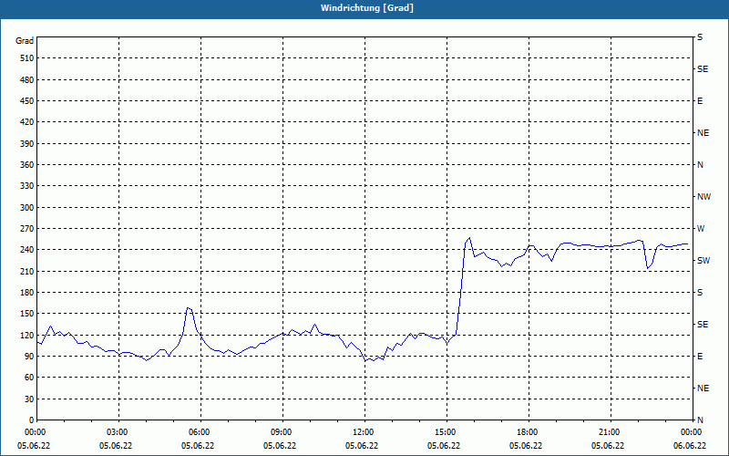Select the Grad unit label on y-axis
This screenshot has height=456, width=729.
25,41
